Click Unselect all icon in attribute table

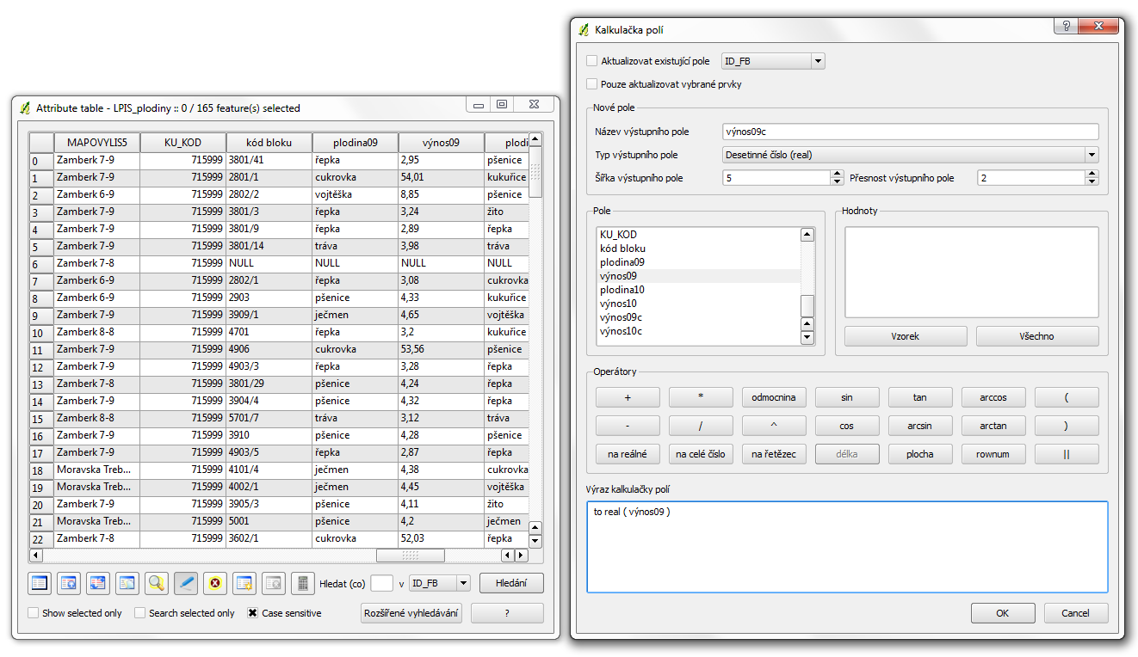click(40, 583)
